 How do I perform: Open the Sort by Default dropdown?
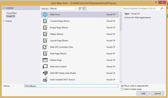(63, 9)
